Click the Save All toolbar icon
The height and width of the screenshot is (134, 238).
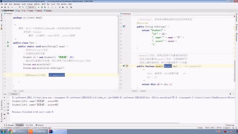[5, 7]
